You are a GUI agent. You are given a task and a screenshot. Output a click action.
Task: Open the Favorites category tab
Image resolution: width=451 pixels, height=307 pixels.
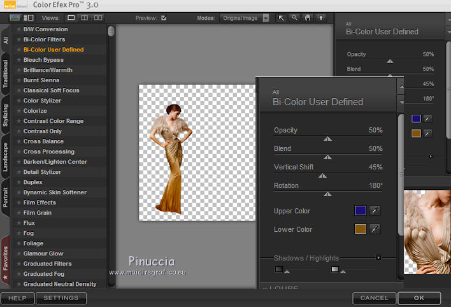pos(6,258)
